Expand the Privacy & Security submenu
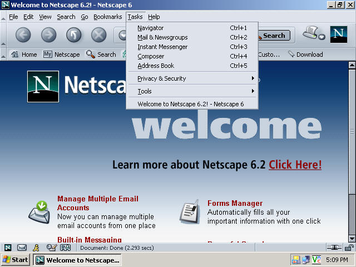This screenshot has height=267, width=356. click(x=192, y=78)
